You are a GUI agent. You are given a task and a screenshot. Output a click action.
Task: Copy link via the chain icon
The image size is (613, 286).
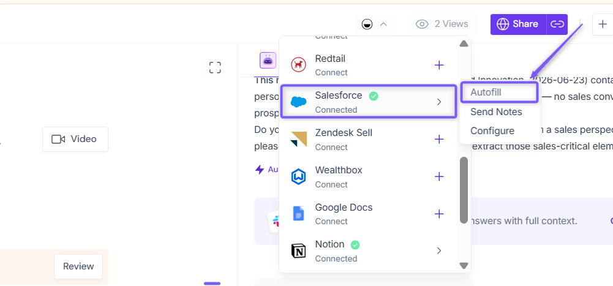click(557, 24)
